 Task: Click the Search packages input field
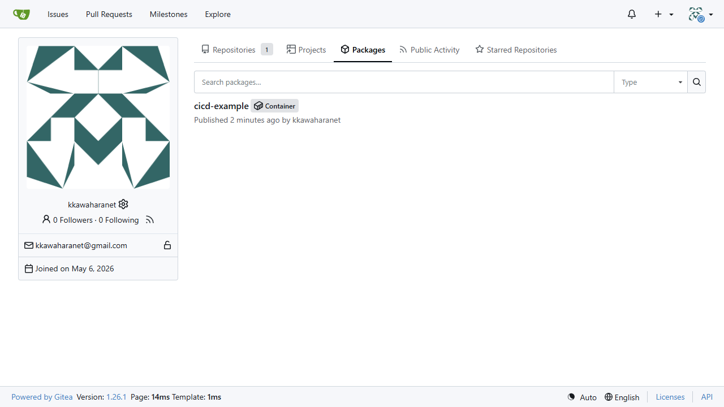404,82
